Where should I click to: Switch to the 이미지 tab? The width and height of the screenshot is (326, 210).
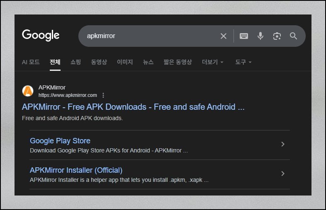[125, 62]
